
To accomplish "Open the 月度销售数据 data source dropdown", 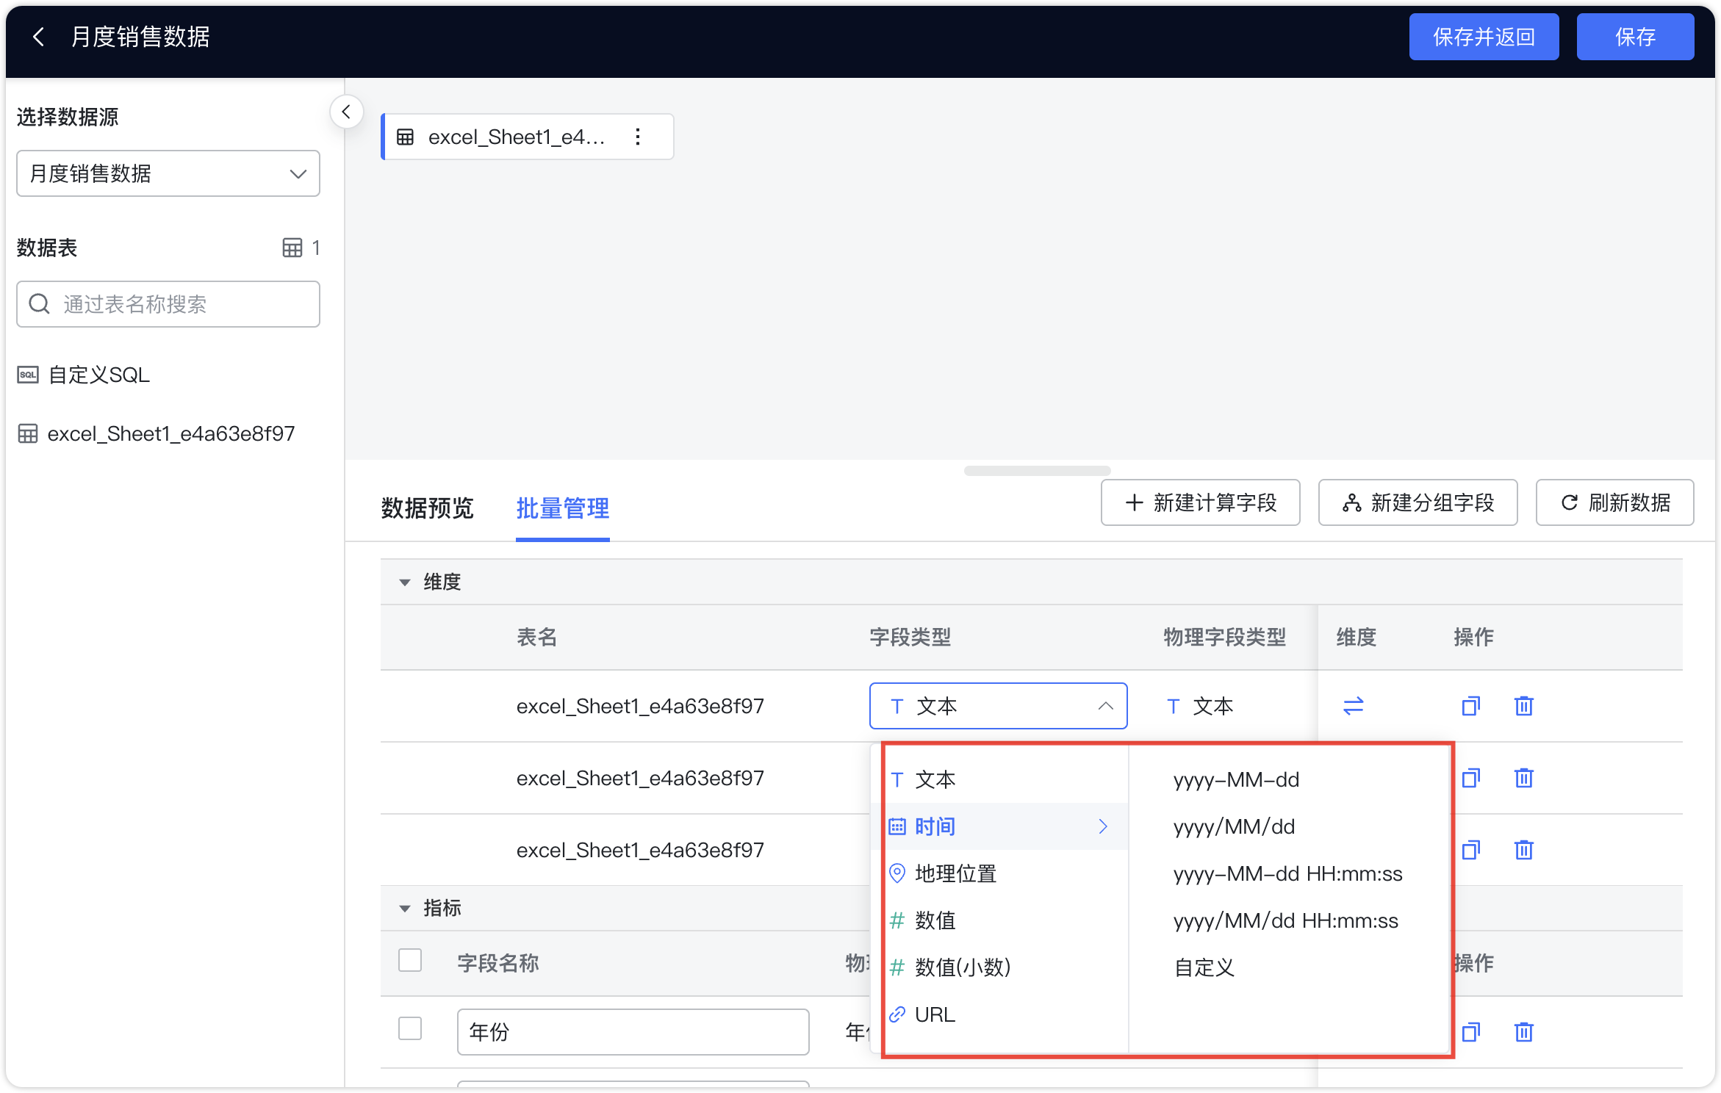I will pyautogui.click(x=168, y=173).
